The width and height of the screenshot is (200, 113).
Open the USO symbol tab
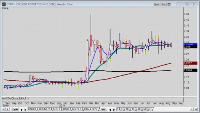(x=66, y=109)
